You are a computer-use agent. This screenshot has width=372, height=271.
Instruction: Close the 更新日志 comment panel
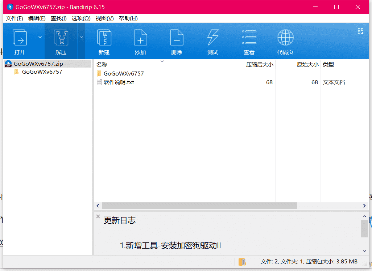(x=98, y=216)
